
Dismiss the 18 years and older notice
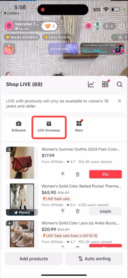(120, 101)
